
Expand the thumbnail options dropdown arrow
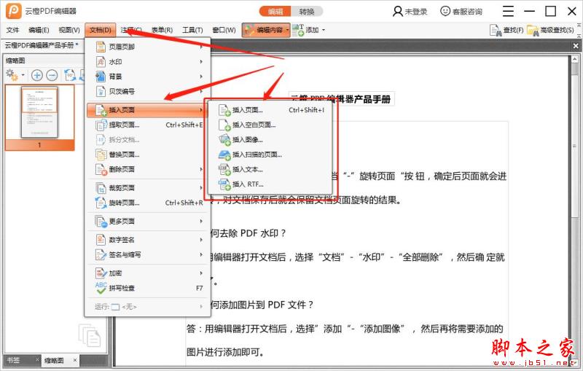pos(23,75)
